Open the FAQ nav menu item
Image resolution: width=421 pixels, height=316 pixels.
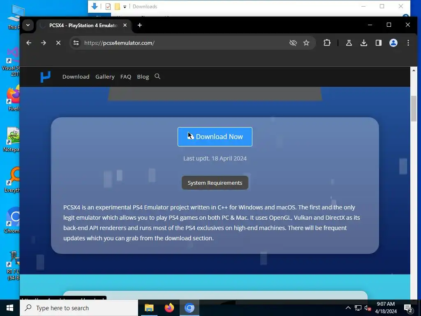(x=126, y=77)
